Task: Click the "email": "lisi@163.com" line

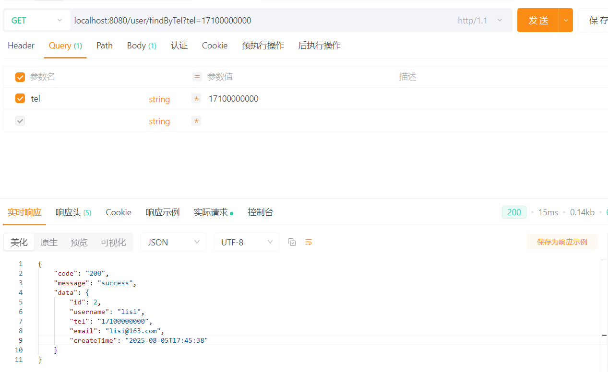Action: click(x=117, y=331)
